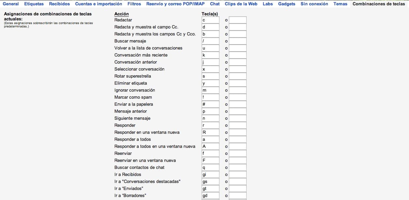Click the Marcar como spam key field
This screenshot has height=200, width=409.
(210, 97)
